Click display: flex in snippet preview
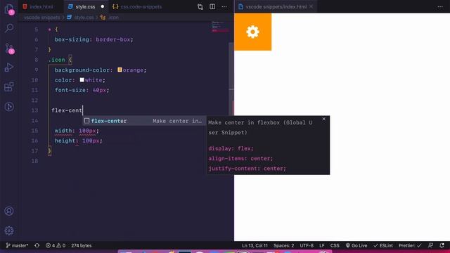 (x=231, y=148)
